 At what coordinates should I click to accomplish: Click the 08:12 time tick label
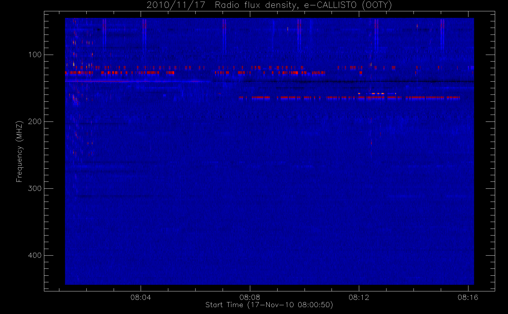(x=359, y=297)
